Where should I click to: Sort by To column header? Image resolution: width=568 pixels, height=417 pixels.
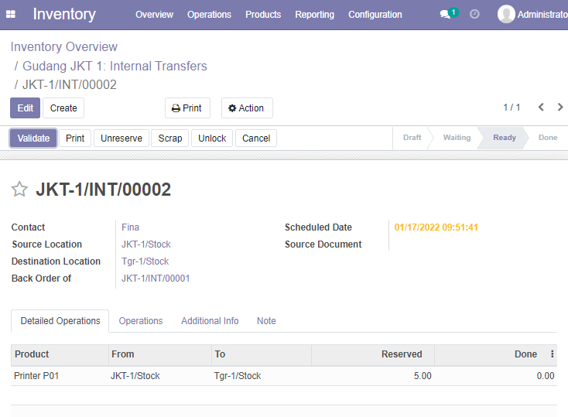[262, 354]
